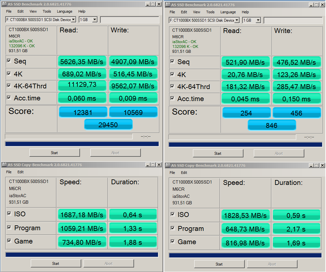Click the empty text field beside 1 GB in the right benchmark window

(293, 20)
